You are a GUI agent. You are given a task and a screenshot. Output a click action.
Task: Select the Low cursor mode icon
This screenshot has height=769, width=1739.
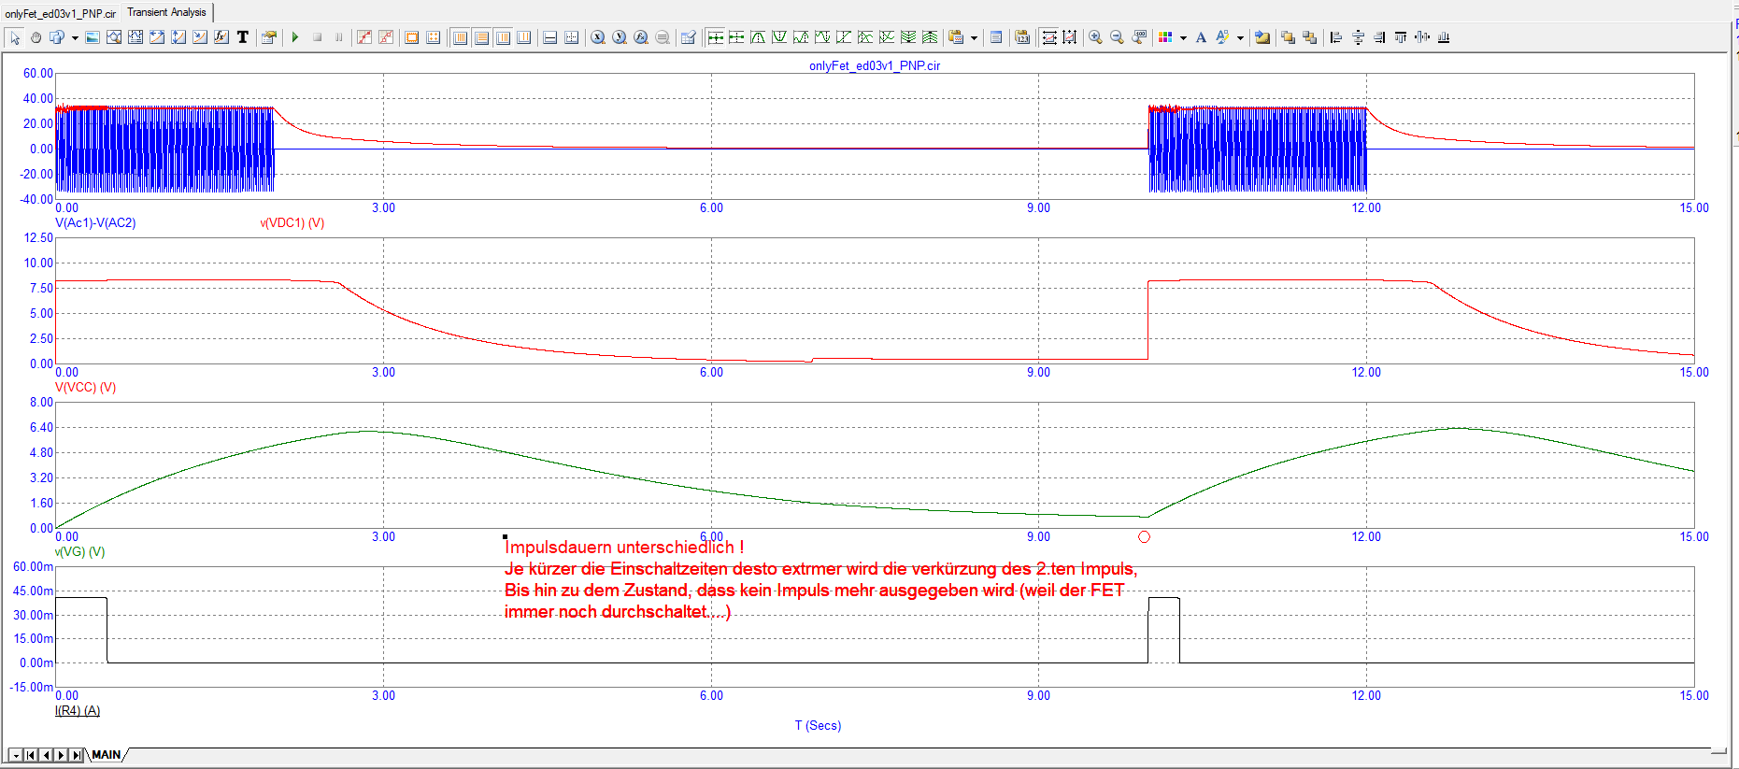pyautogui.click(x=822, y=37)
